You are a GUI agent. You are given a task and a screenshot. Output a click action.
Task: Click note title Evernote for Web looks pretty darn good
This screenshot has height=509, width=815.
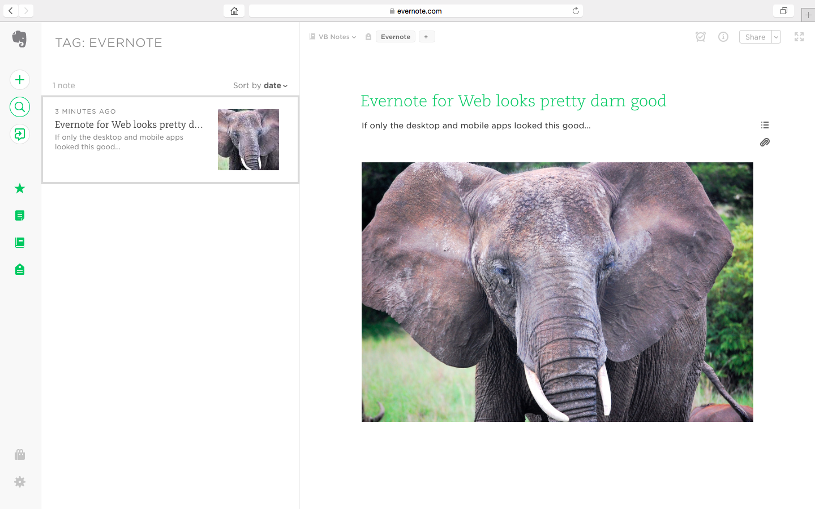click(513, 101)
